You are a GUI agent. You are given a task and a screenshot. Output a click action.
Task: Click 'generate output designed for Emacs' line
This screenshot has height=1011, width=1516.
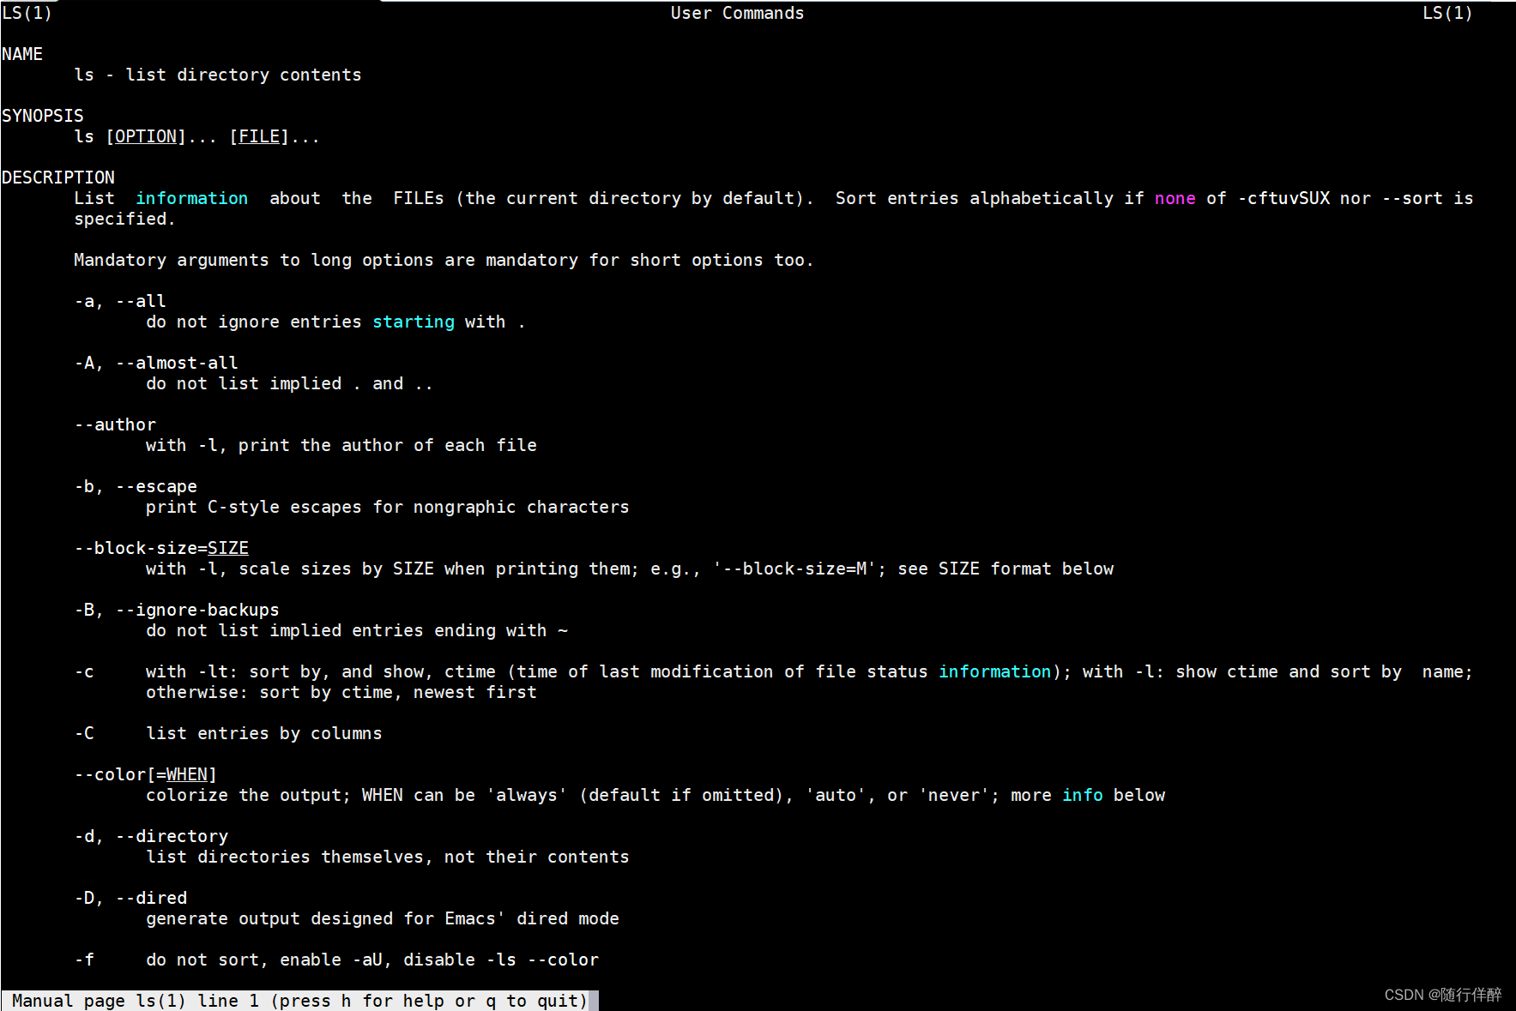tap(383, 918)
